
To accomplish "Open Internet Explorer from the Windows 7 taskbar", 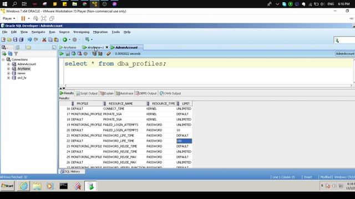I will pyautogui.click(x=23, y=186).
